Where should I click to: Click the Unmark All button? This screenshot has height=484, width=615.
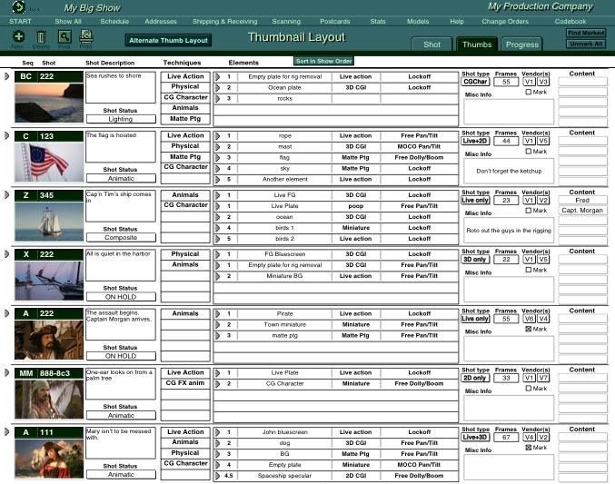click(x=586, y=44)
